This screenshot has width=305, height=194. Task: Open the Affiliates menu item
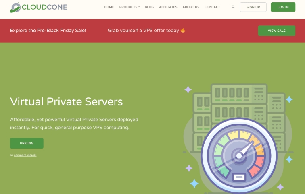(x=168, y=7)
